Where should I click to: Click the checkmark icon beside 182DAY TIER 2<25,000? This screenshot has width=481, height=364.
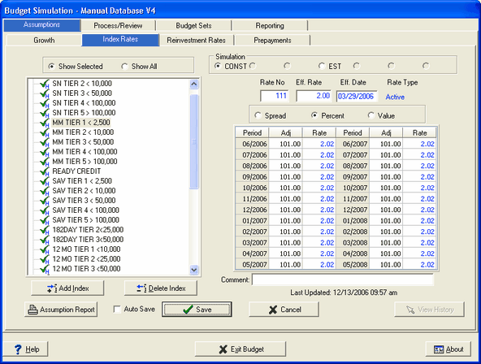tap(45, 230)
